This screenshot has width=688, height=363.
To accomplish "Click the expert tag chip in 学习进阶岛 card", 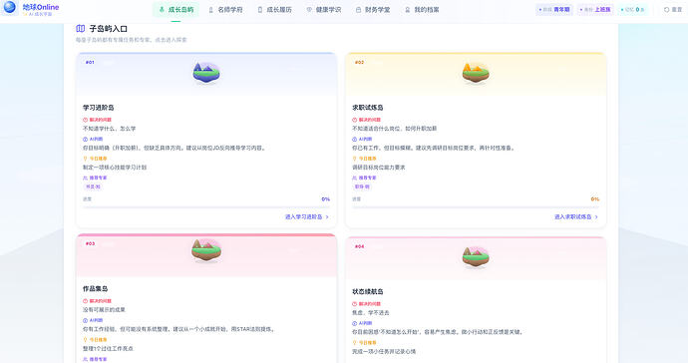I will [x=93, y=186].
